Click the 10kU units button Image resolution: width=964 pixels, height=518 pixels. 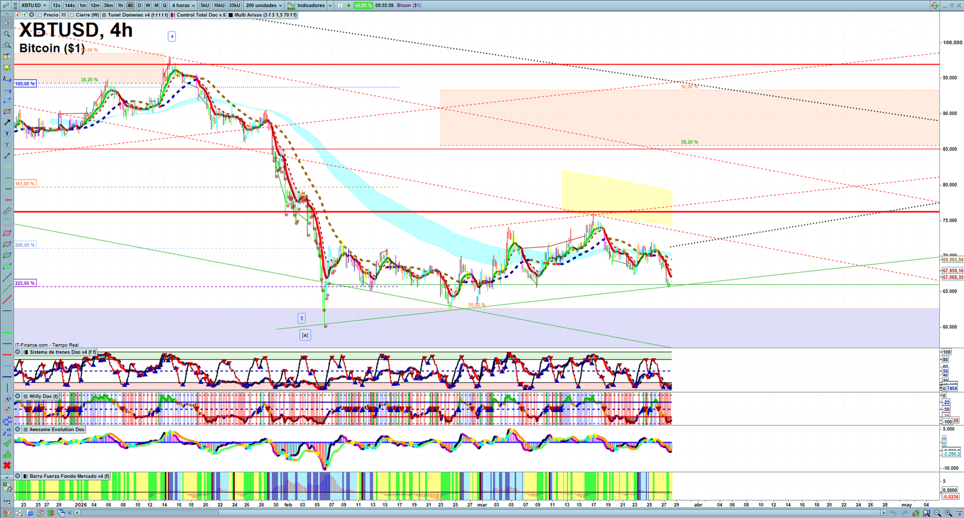219,5
